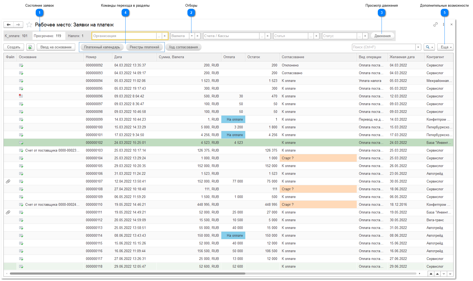Image resolution: width=473 pixels, height=281 pixels.
Task: Jump to the list start with the first-row arrow
Action: [x=431, y=274]
